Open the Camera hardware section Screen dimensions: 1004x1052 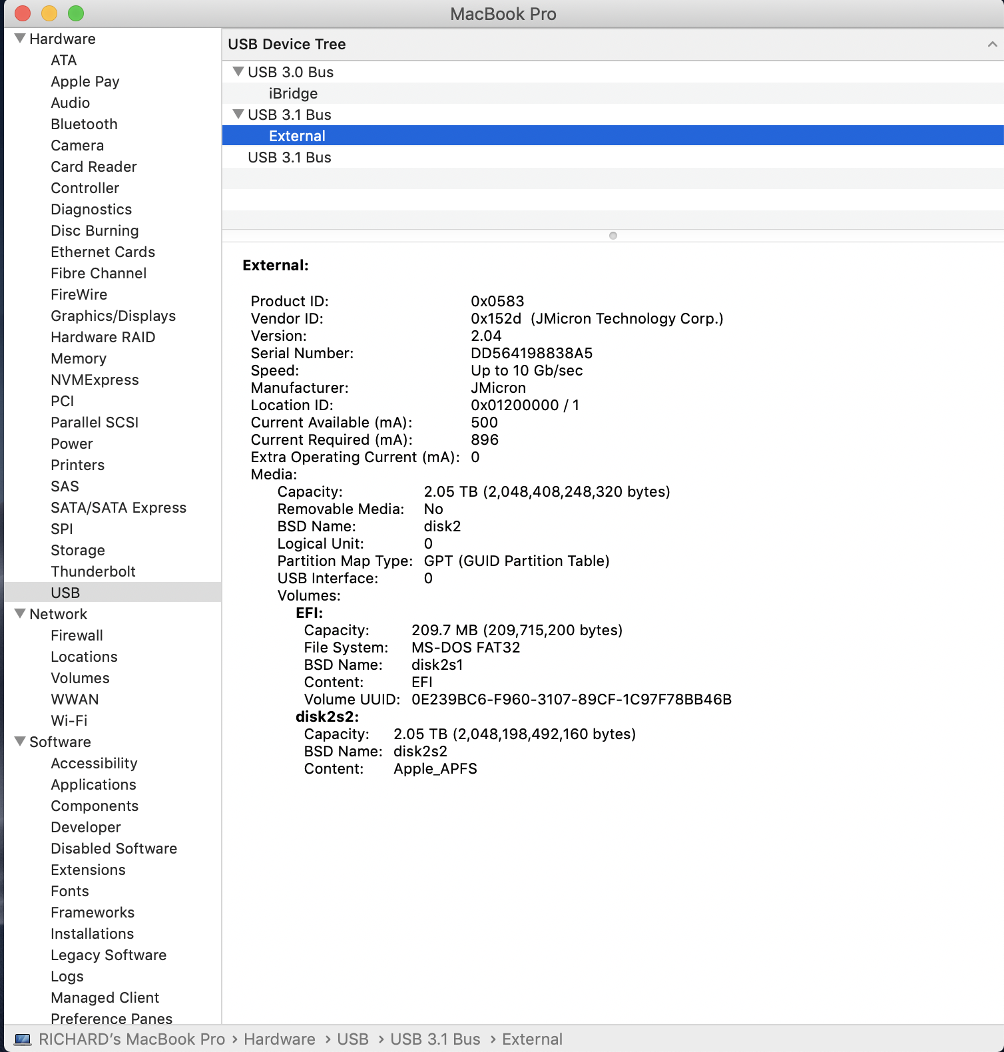click(77, 145)
